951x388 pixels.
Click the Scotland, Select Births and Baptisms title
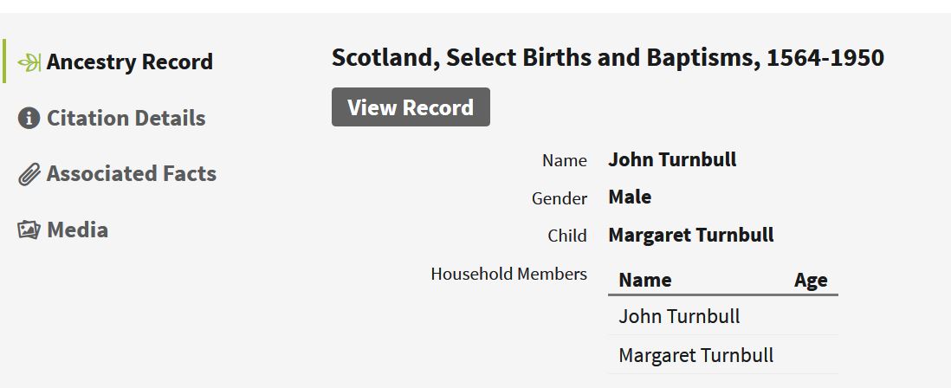(607, 58)
